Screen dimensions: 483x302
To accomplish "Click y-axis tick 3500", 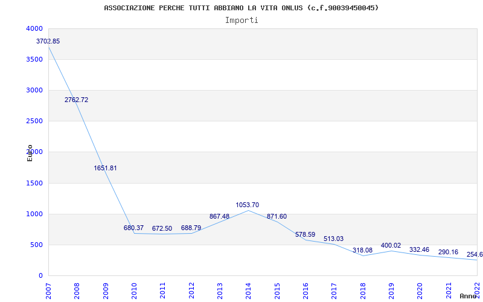I will (34, 59).
